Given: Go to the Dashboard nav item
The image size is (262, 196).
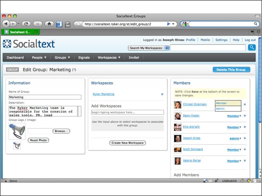Looking at the screenshot, I should [x=15, y=58].
